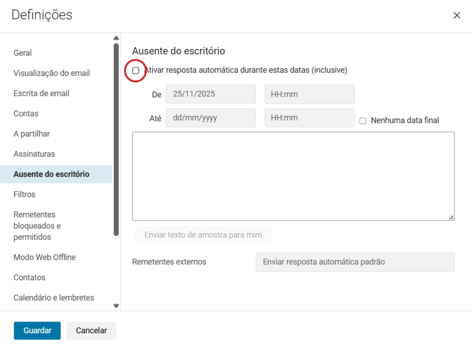Screen dimensions: 473x349
Task: Click the Guardar button
Action: [x=37, y=331]
